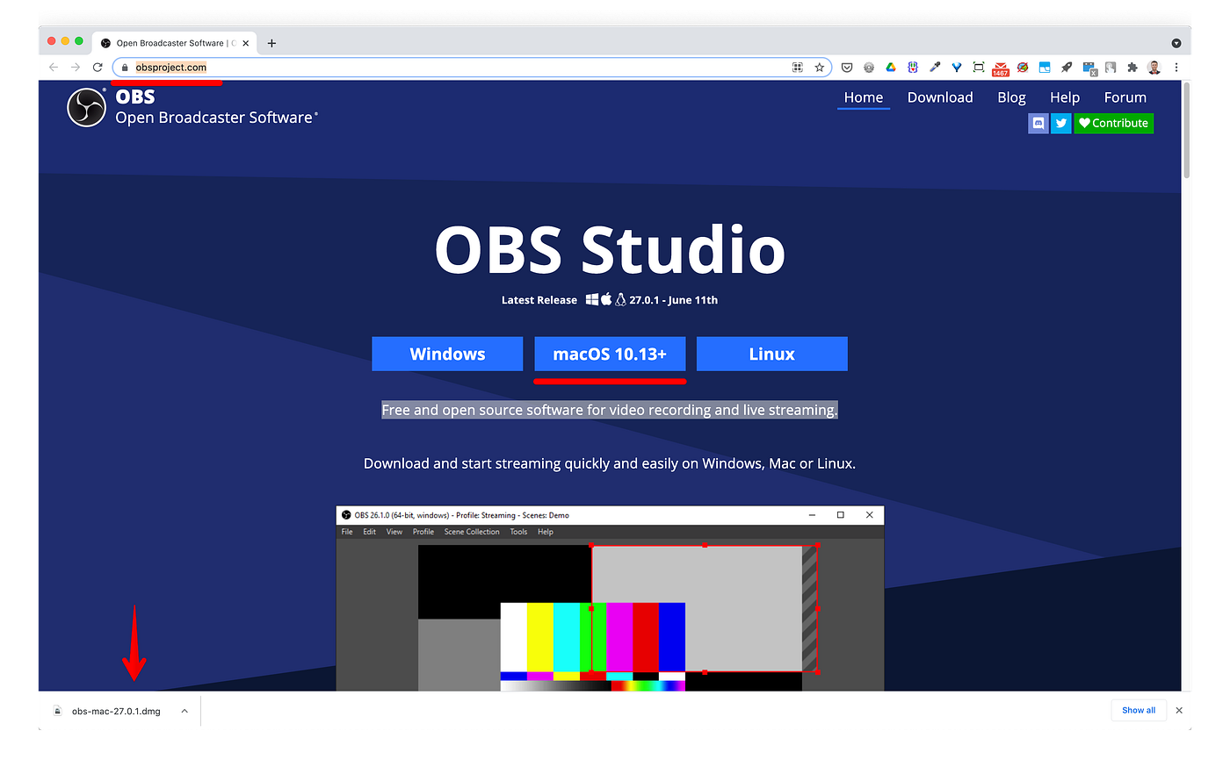Open the Help nav item
Image resolution: width=1230 pixels, height=781 pixels.
[x=1065, y=97]
